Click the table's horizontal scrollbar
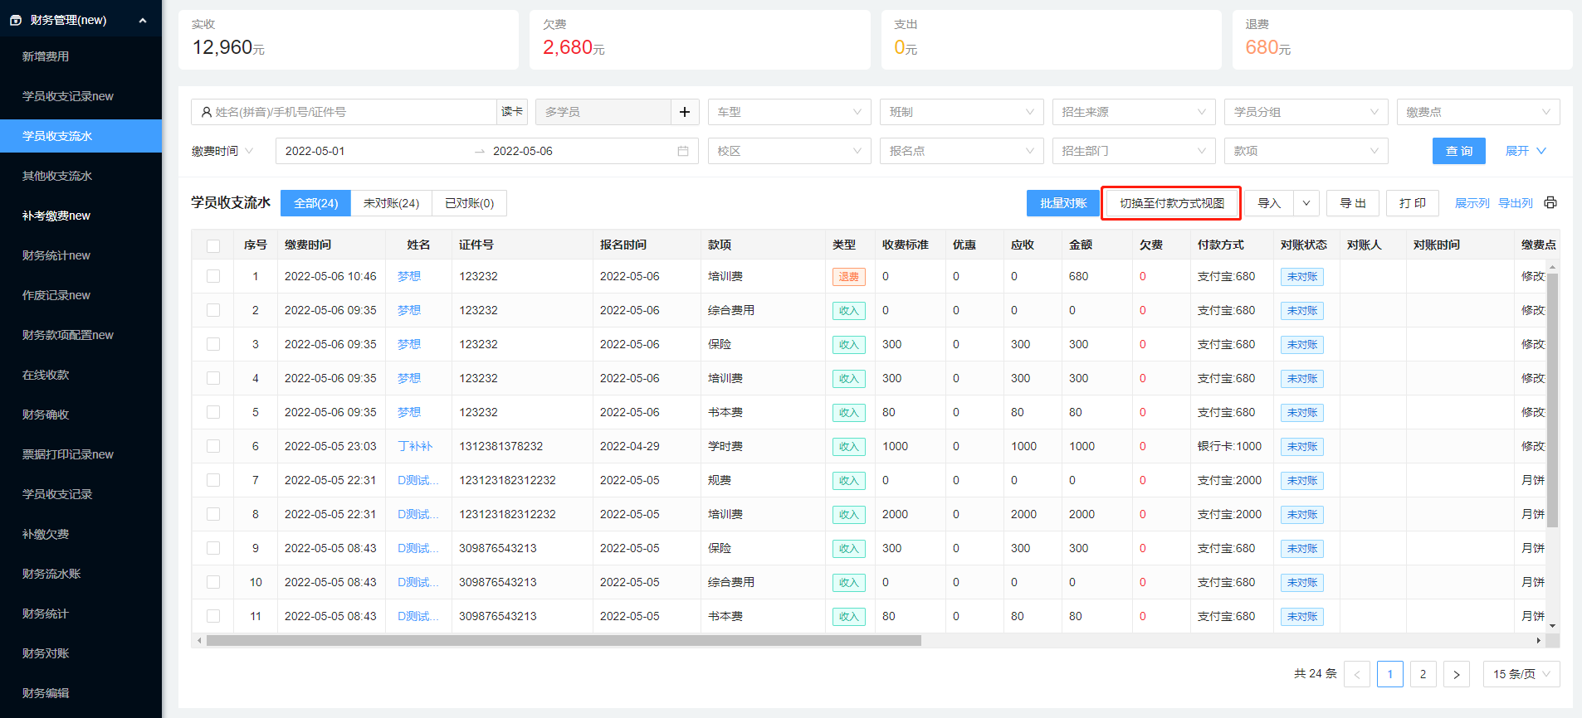Viewport: 1582px width, 718px height. coord(564,640)
